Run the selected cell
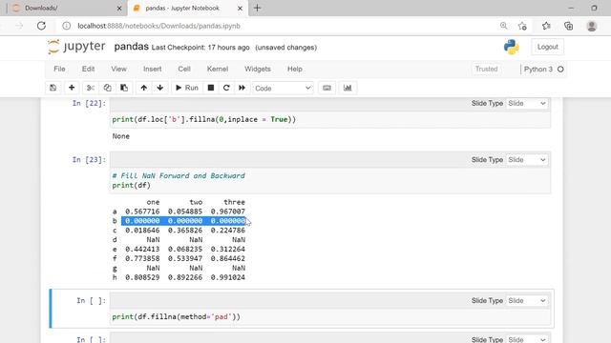Viewport: 611px width, 343px height. 187,88
